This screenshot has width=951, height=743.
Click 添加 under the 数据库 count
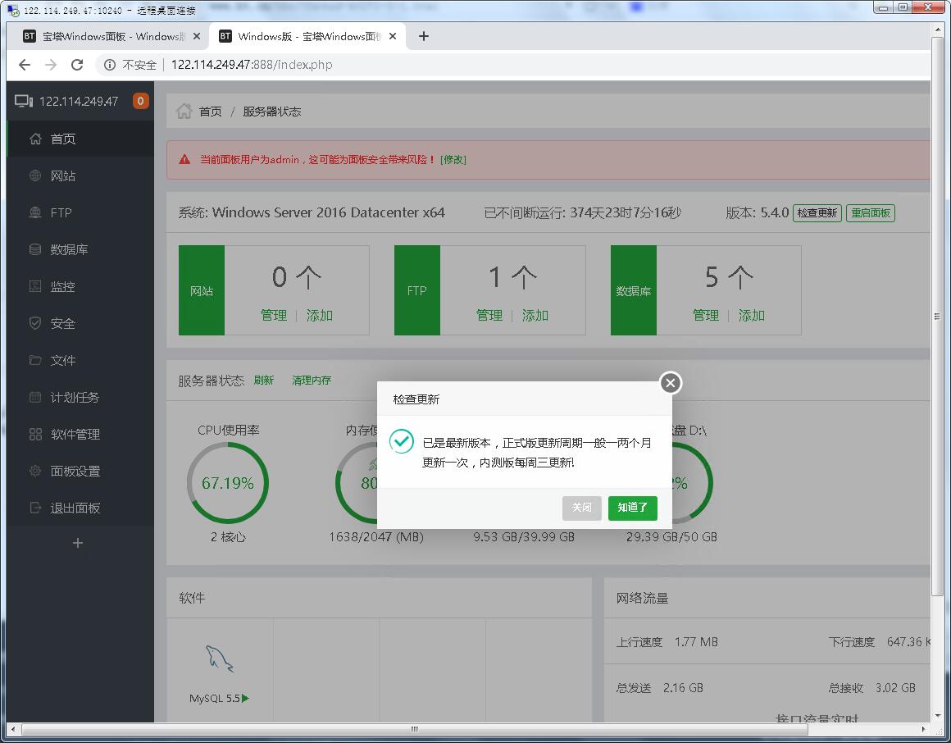(752, 316)
